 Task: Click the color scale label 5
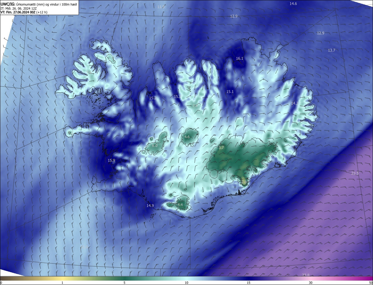[x=124, y=283]
